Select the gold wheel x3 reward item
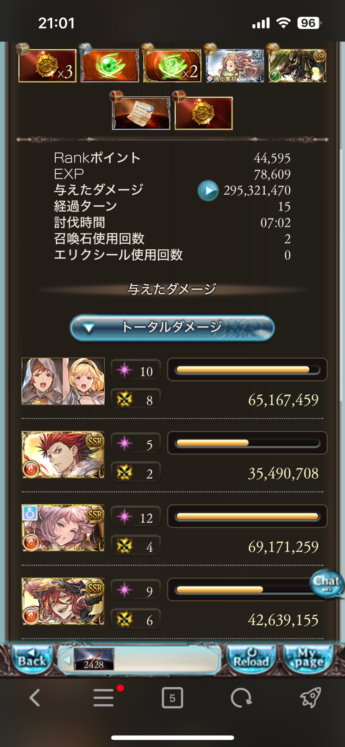The image size is (345, 747). click(47, 66)
